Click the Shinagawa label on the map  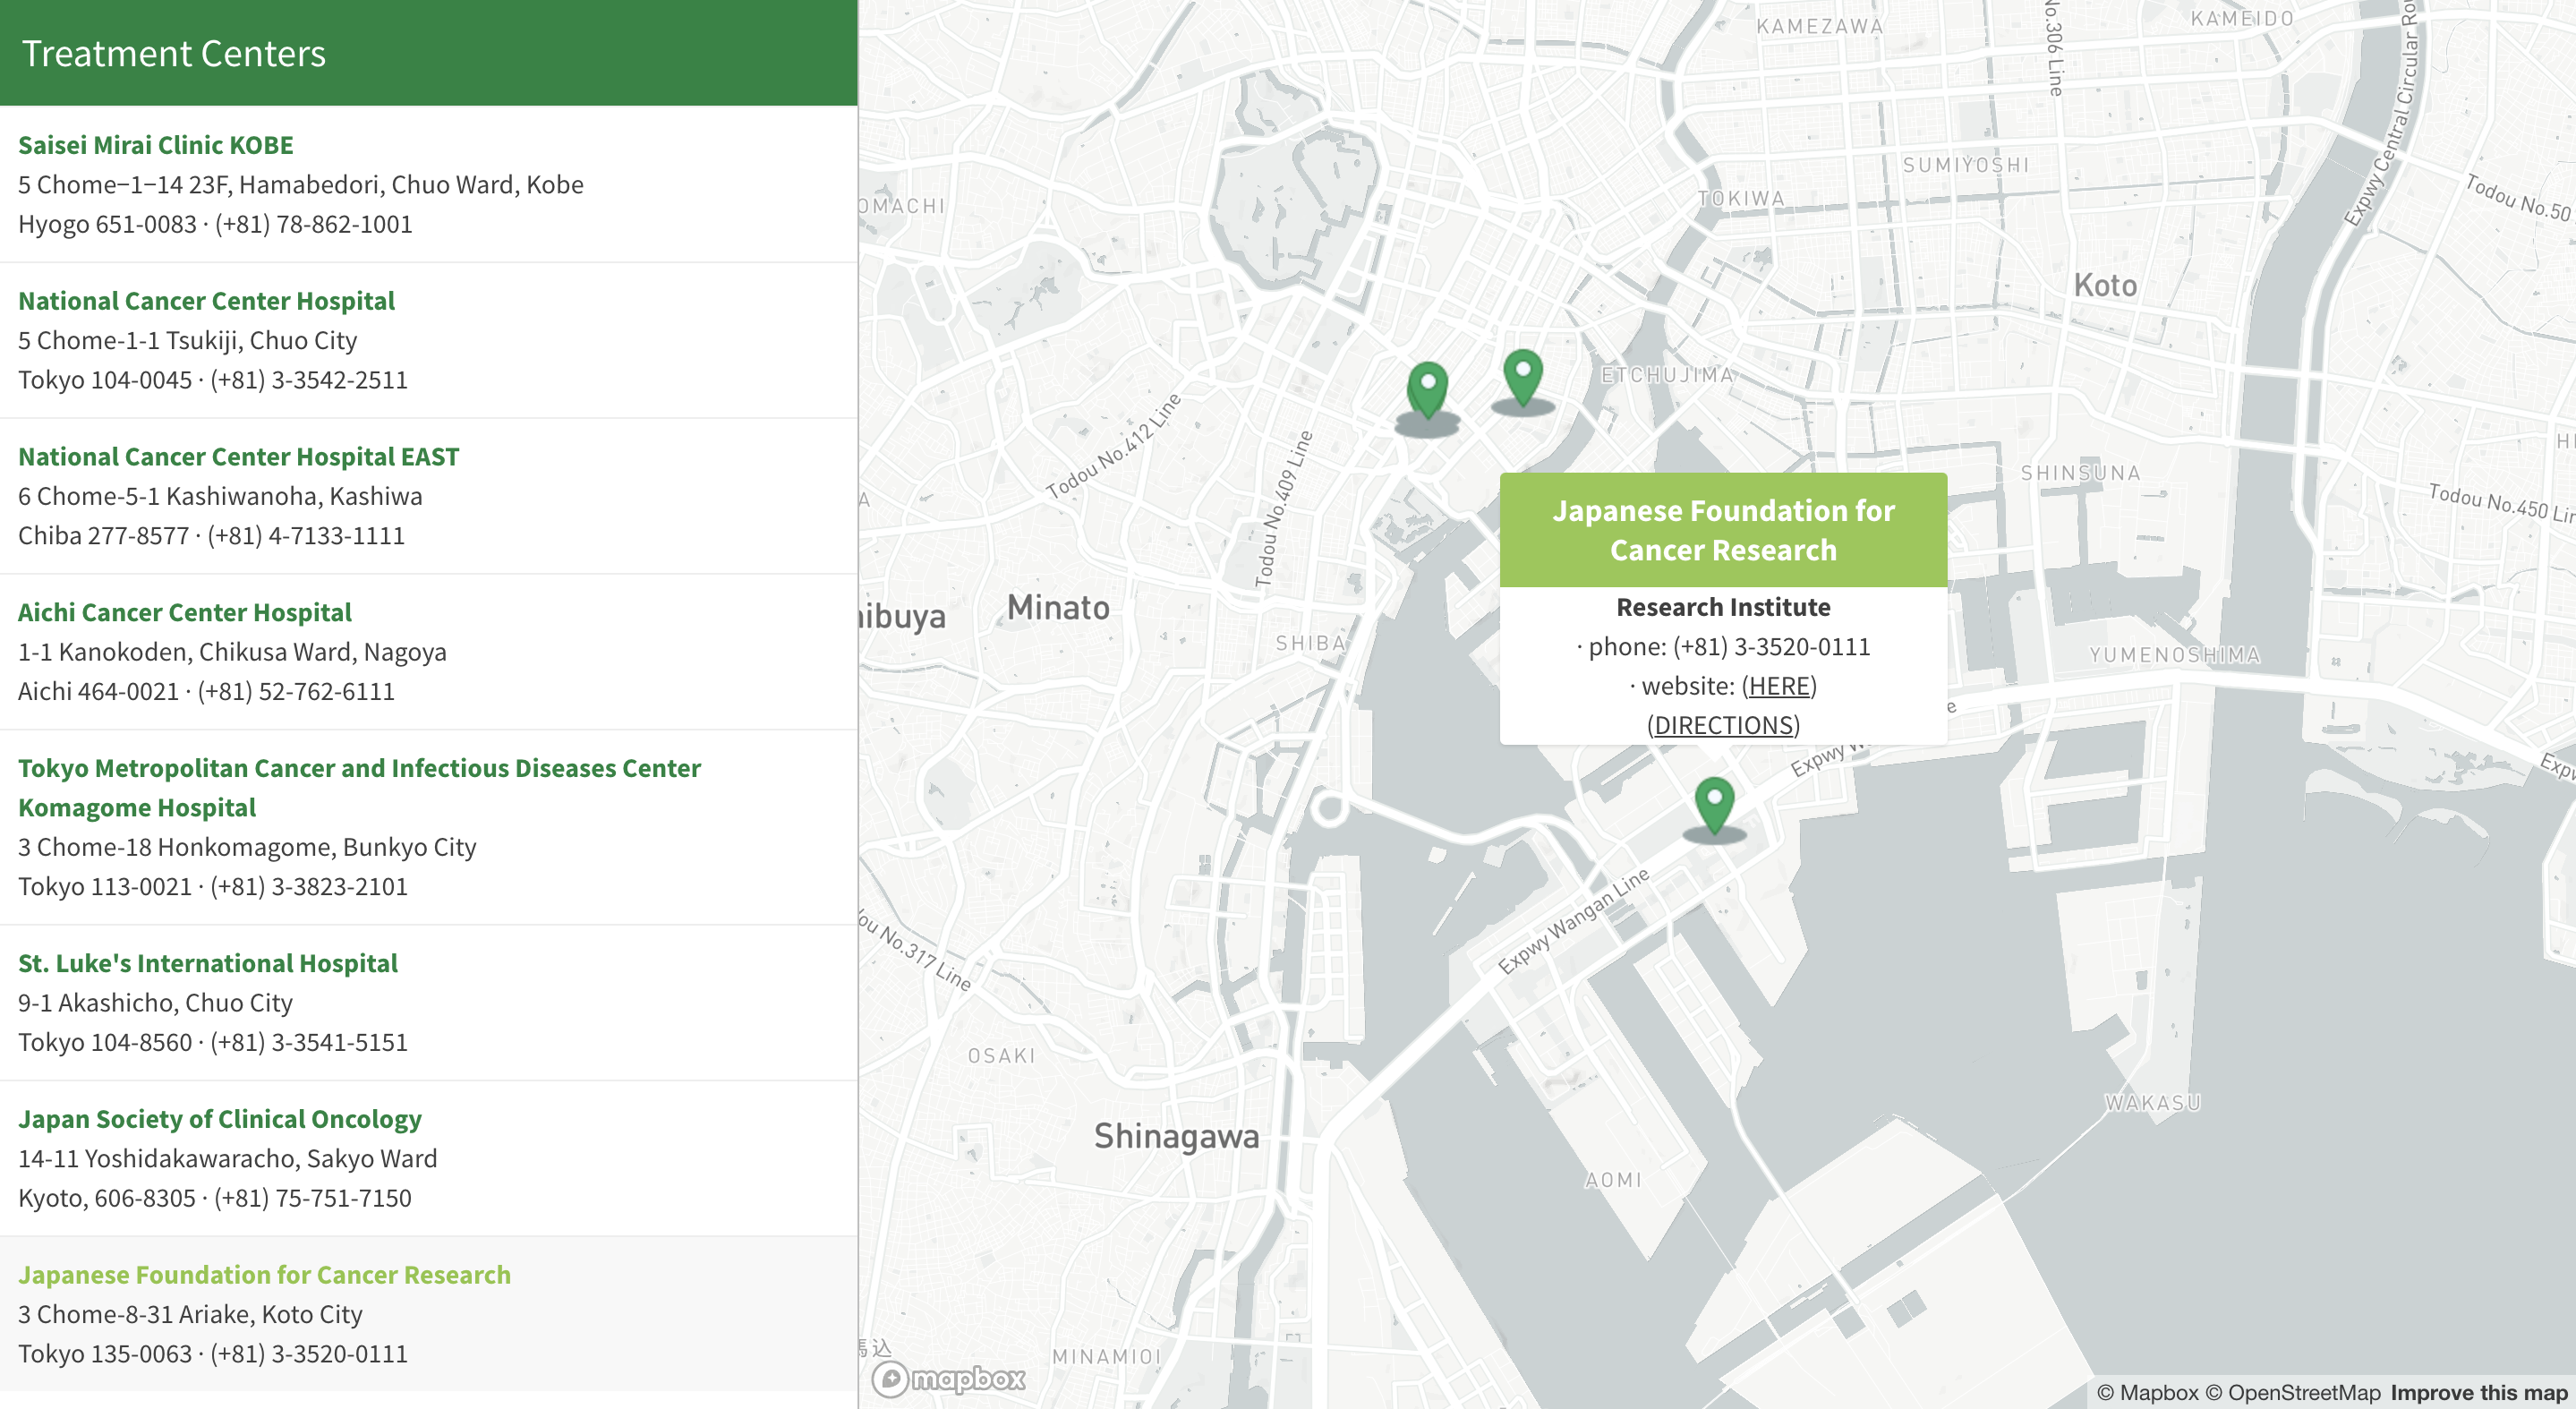1176,1136
